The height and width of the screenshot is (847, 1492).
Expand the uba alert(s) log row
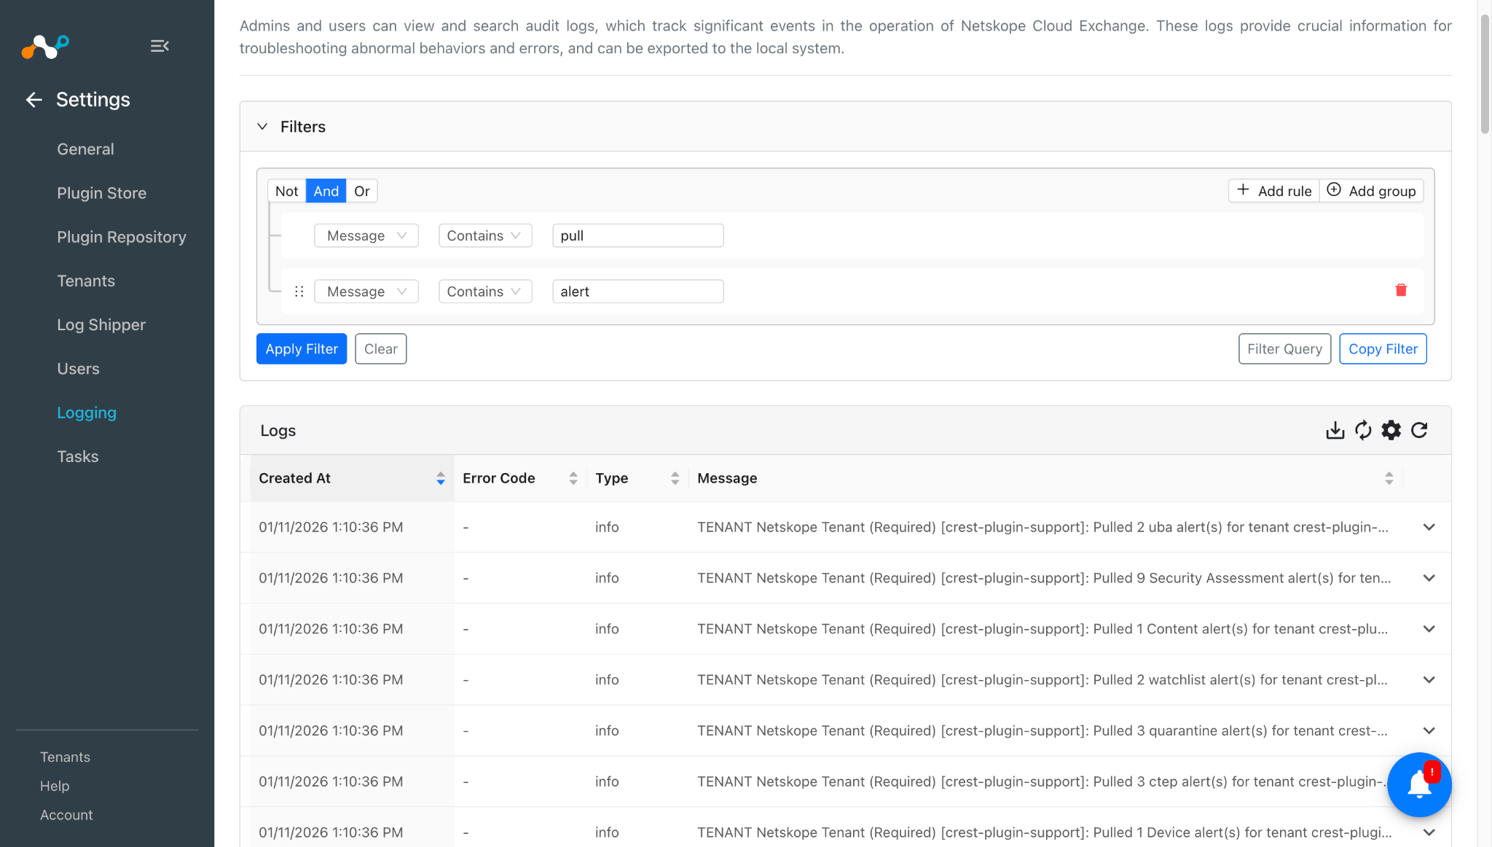tap(1429, 527)
